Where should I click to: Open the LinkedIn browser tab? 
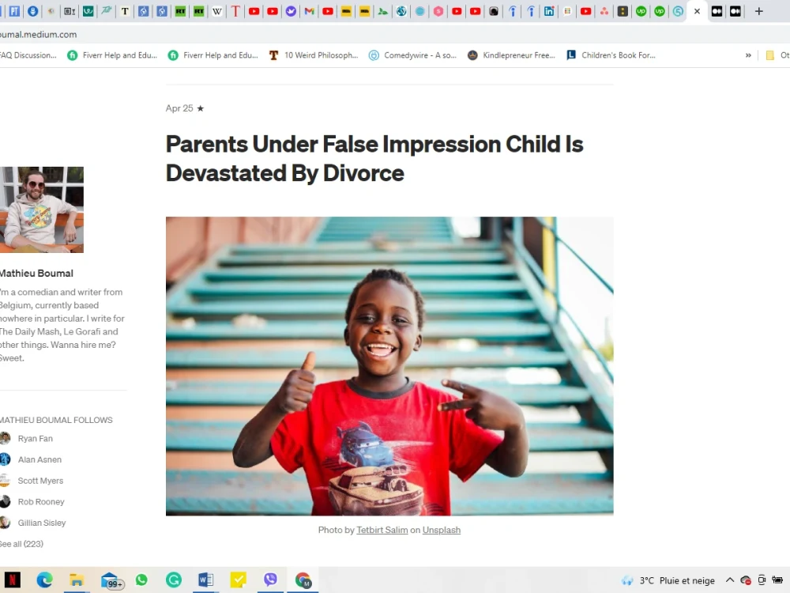pyautogui.click(x=549, y=11)
